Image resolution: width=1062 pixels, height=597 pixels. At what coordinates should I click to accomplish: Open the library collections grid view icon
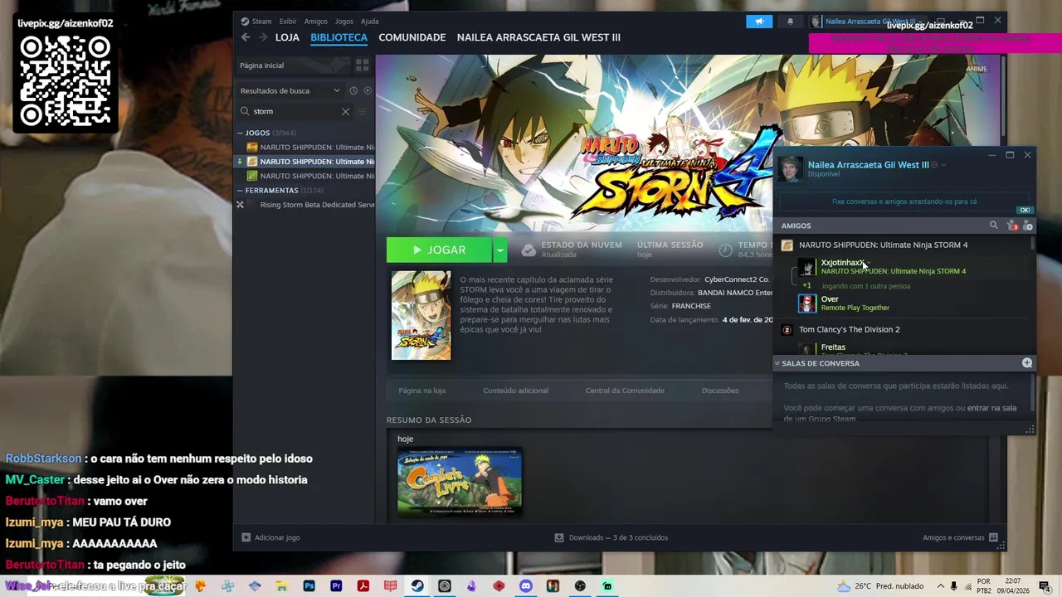click(x=362, y=66)
